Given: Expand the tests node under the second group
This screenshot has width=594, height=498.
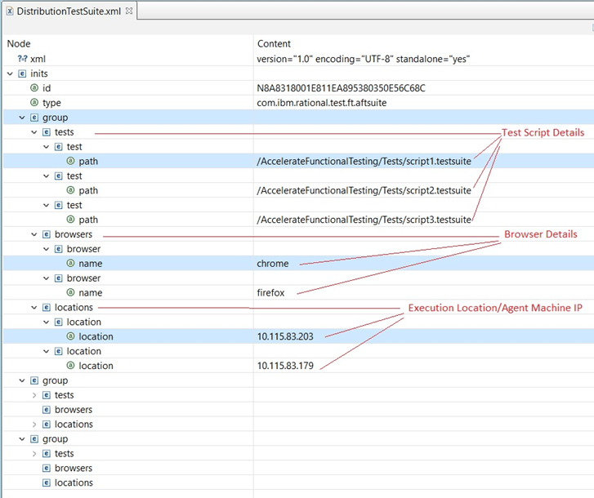Looking at the screenshot, I should pyautogui.click(x=34, y=395).
